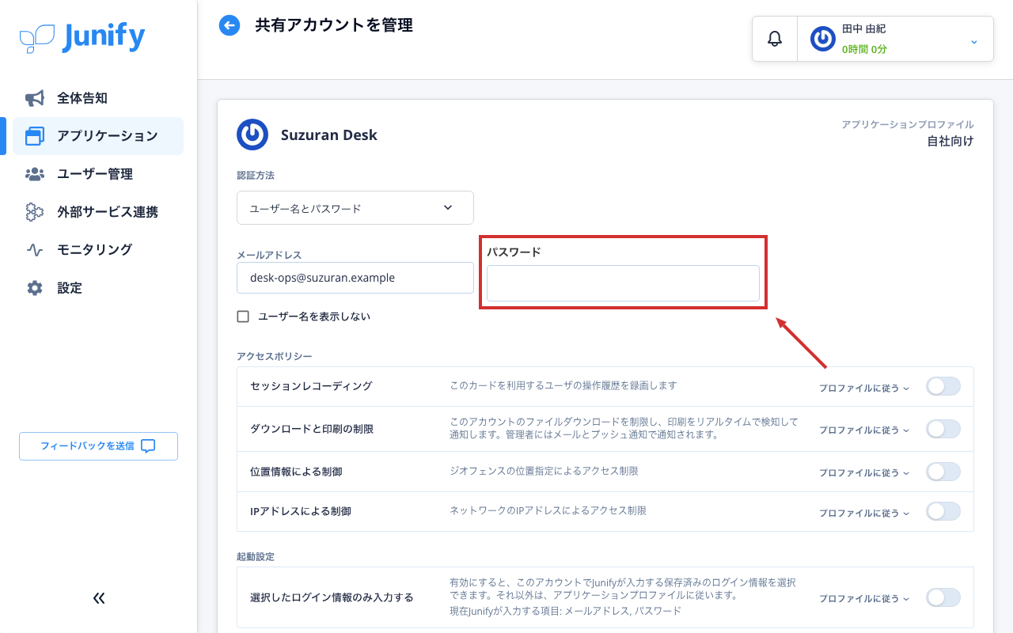The height and width of the screenshot is (633, 1013).
Task: Click the 共有アカウントを管理 page title
Action: [x=334, y=25]
